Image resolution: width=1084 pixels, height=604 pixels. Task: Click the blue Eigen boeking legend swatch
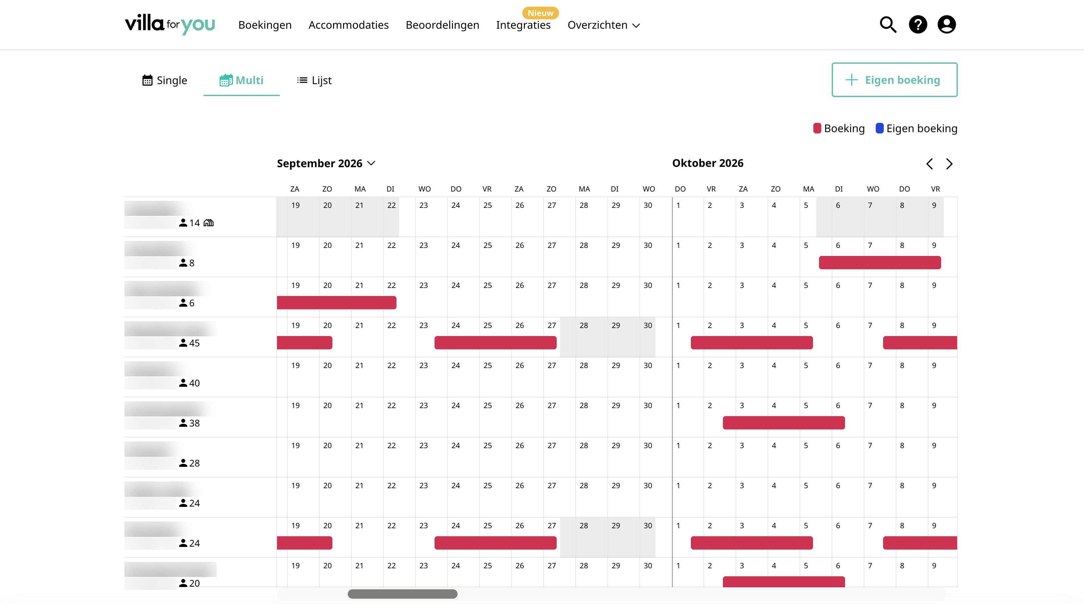[x=879, y=128]
